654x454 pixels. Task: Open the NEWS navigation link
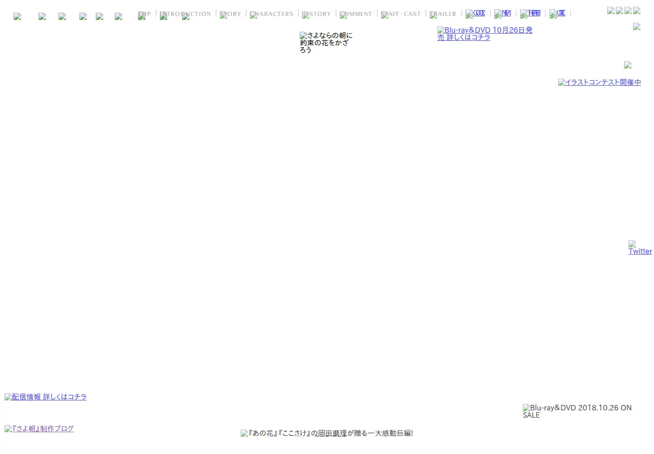point(503,14)
